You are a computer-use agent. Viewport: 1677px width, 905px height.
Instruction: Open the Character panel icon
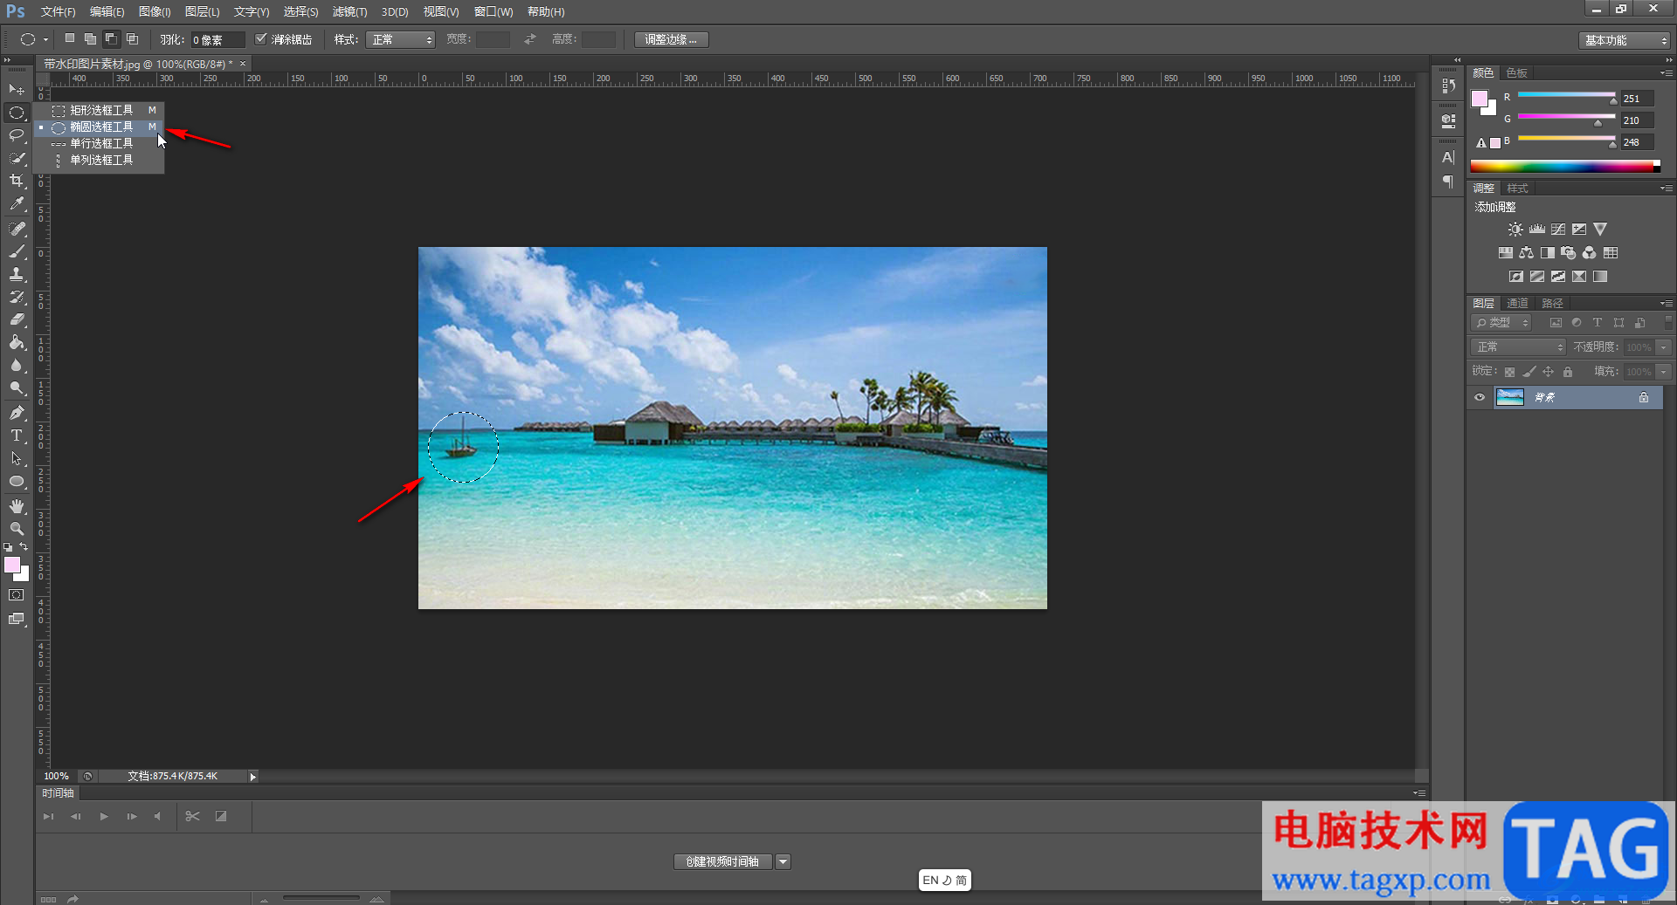point(1448,158)
